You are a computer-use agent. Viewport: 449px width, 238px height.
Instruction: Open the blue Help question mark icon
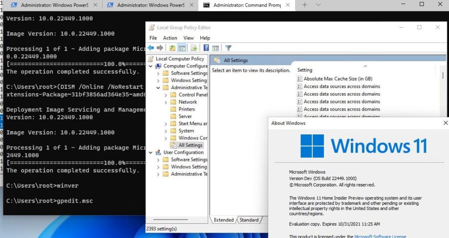pyautogui.click(x=206, y=48)
